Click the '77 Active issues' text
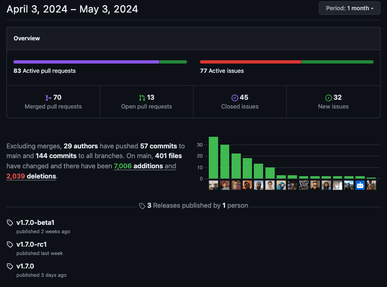Viewport: 387px width, 287px height. click(x=222, y=71)
